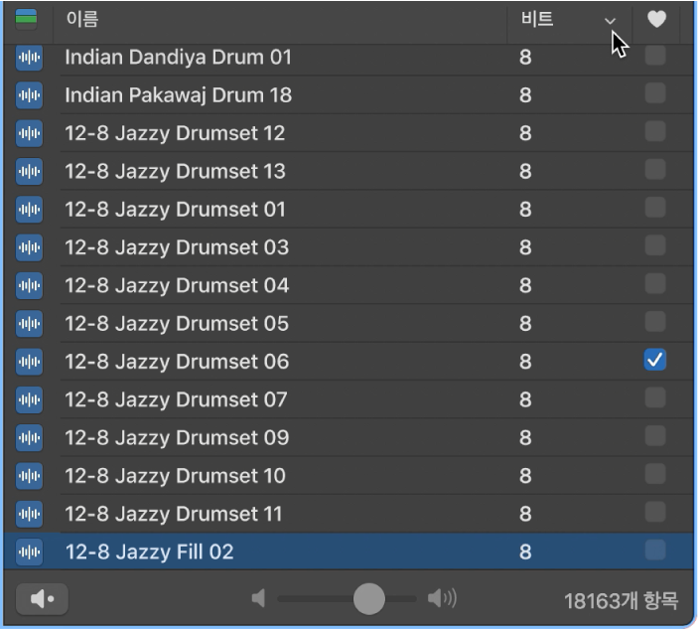Viewport: 700px width, 629px height.
Task: Click the preview volume slider knob
Action: click(x=369, y=598)
